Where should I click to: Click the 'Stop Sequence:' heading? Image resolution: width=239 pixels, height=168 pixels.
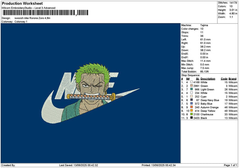pyautogui.click(x=191, y=75)
